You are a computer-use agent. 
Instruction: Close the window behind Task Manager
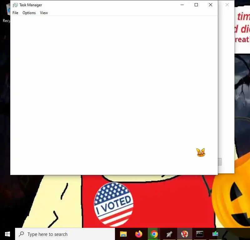click(x=227, y=5)
